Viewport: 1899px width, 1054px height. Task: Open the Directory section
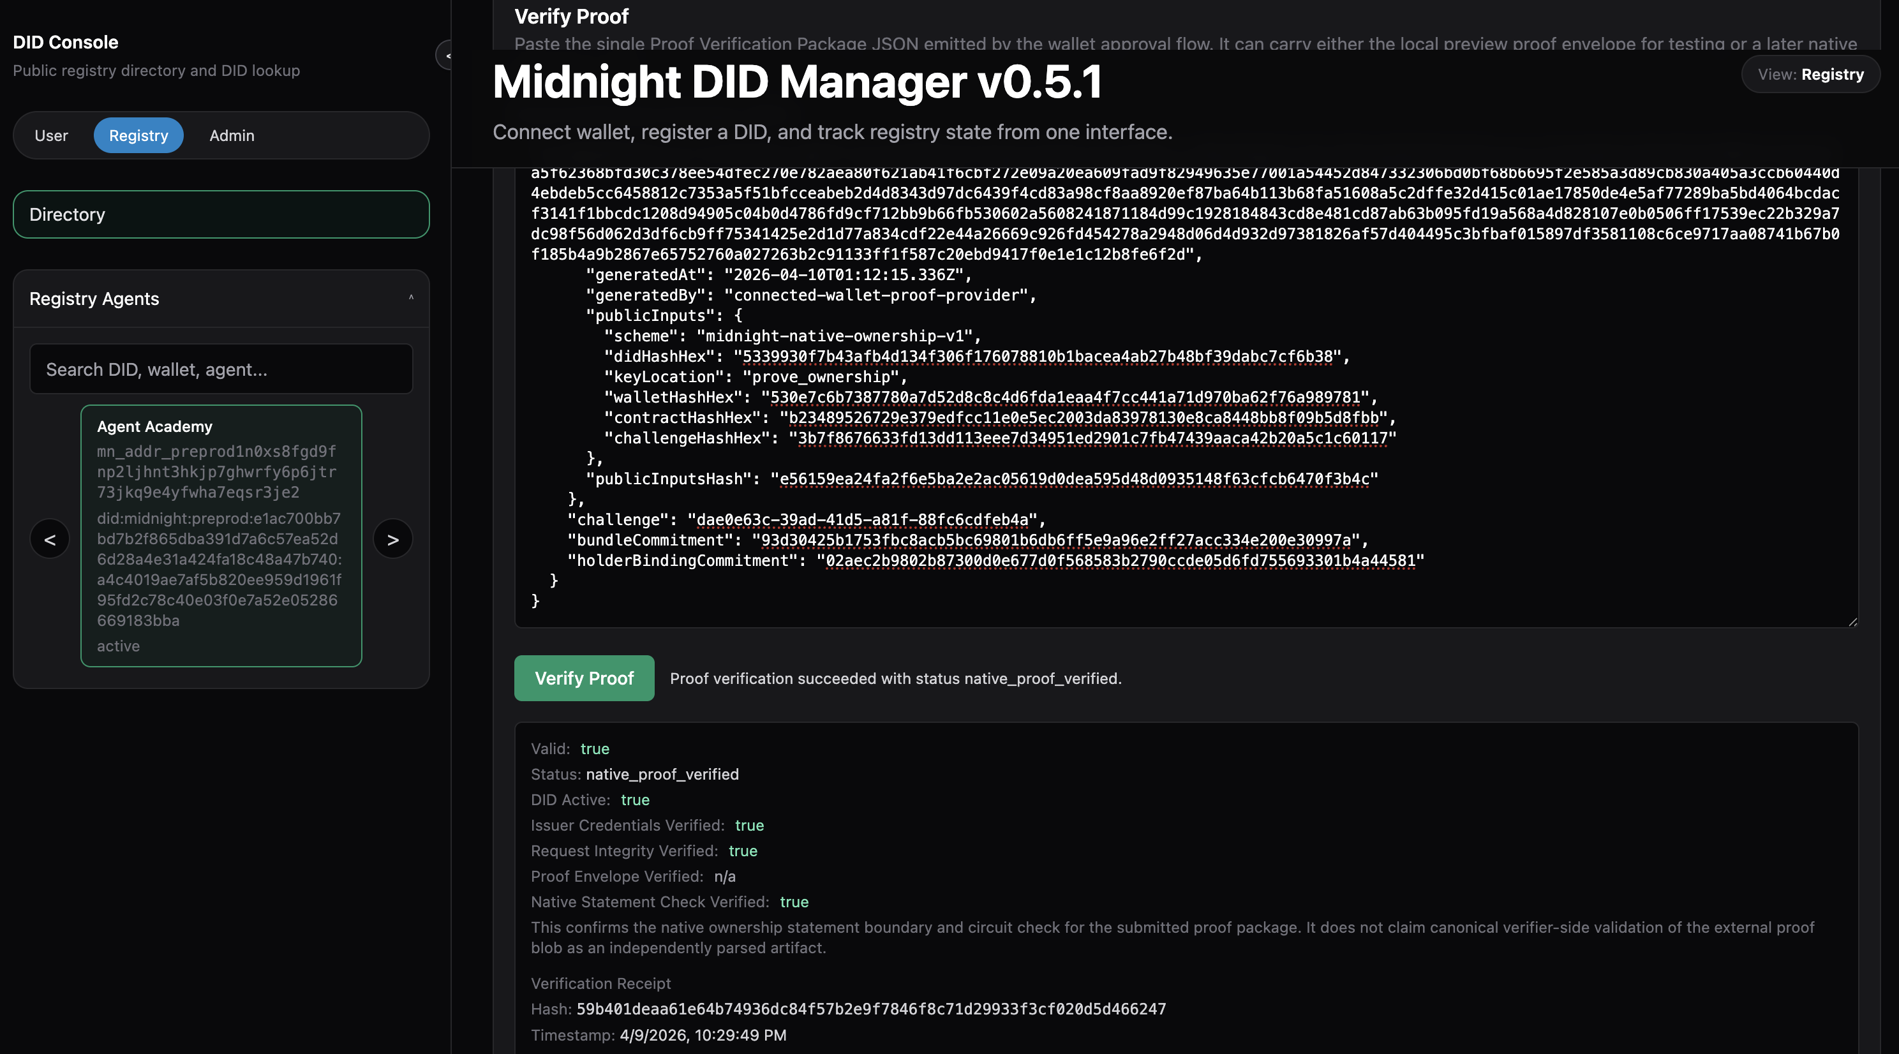pyautogui.click(x=221, y=214)
